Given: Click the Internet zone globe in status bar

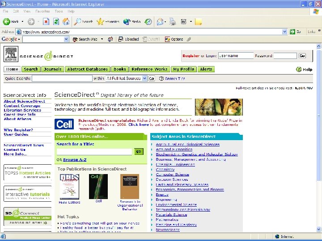Looking at the screenshot, I should point(277,237).
